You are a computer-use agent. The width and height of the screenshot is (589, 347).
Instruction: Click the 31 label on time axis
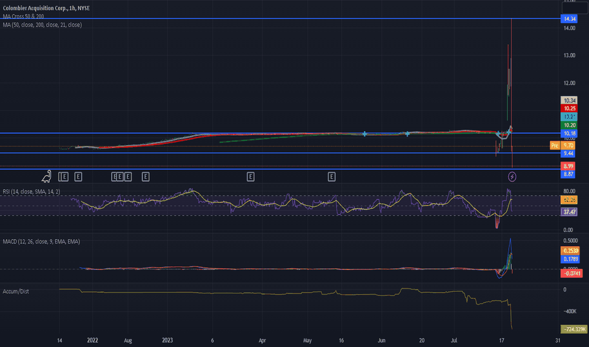(x=557, y=341)
